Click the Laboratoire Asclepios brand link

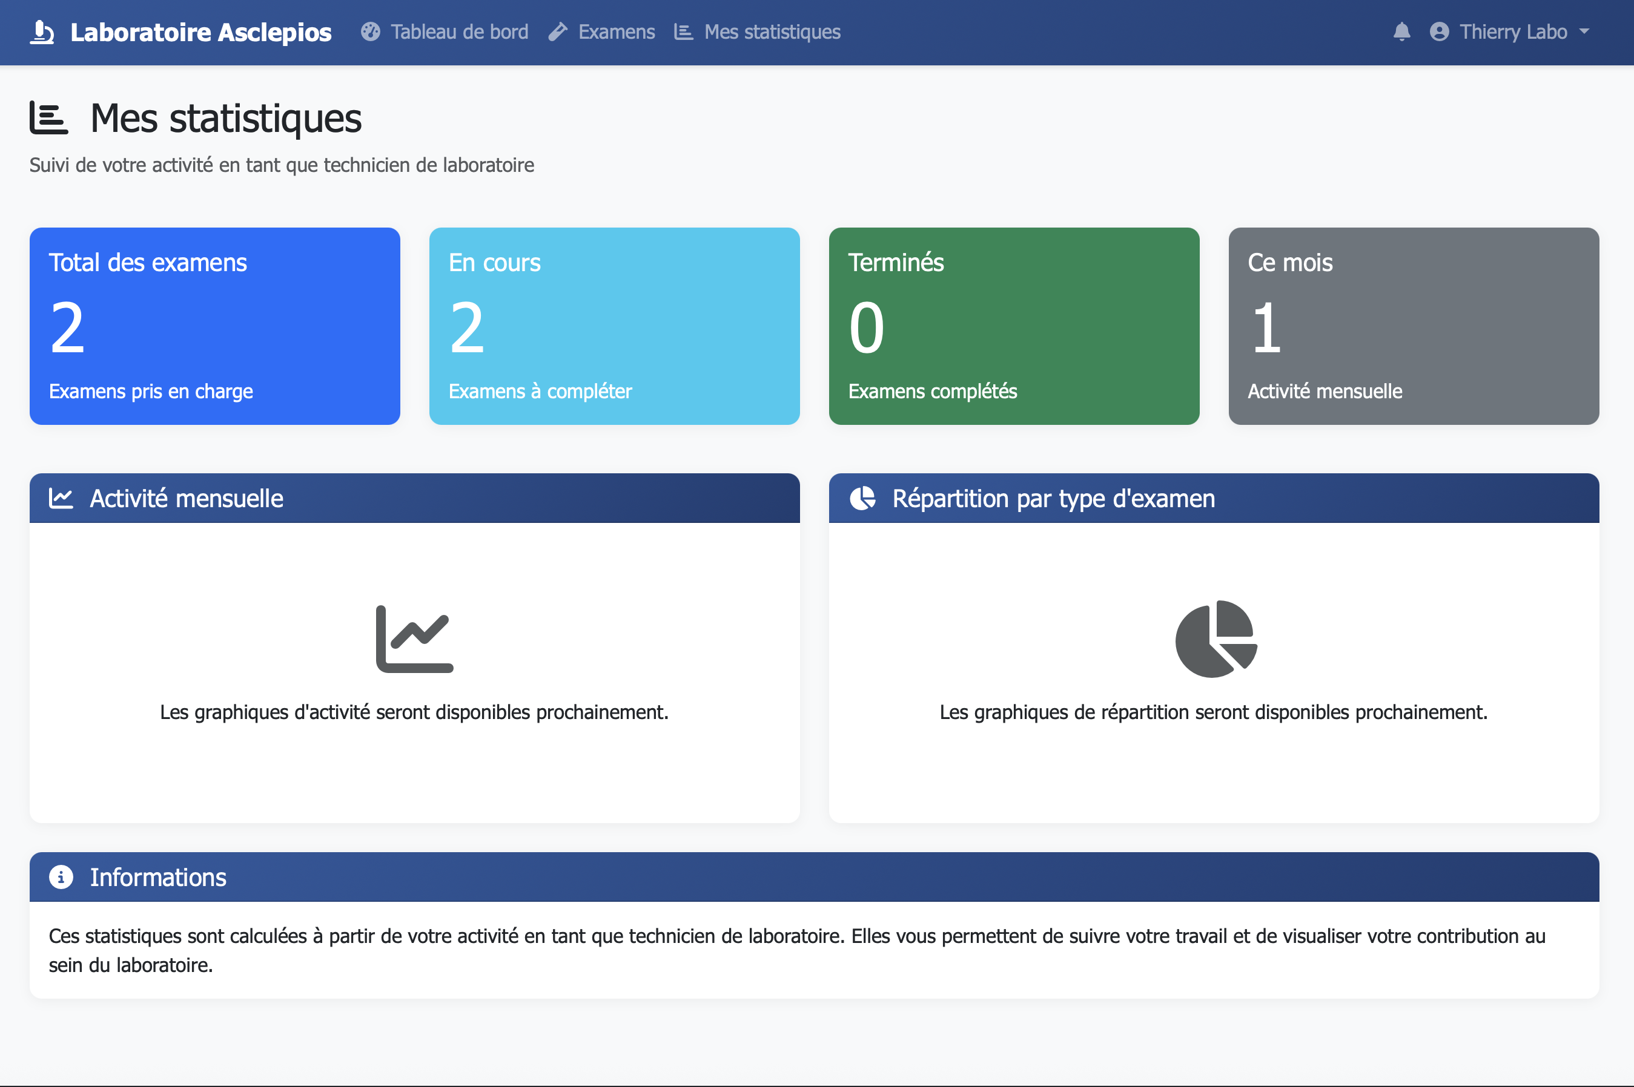coord(200,32)
